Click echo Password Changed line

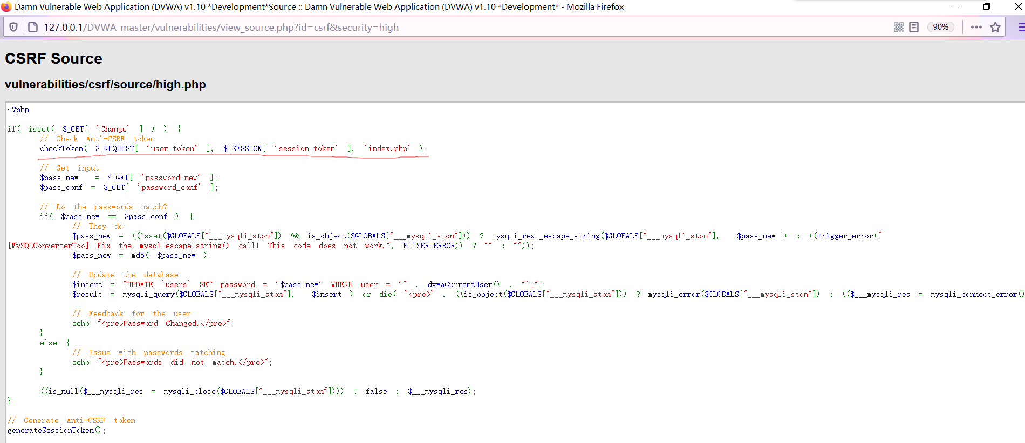[x=153, y=323]
